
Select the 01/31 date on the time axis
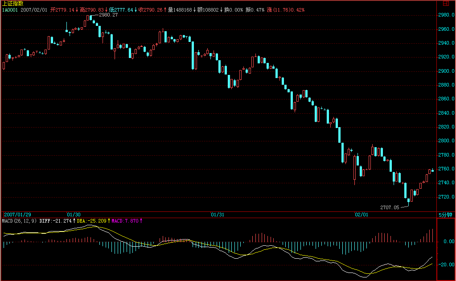click(x=217, y=215)
